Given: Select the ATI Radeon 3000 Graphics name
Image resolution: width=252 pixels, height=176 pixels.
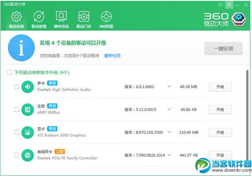Looking at the screenshot, I should (x=61, y=135).
